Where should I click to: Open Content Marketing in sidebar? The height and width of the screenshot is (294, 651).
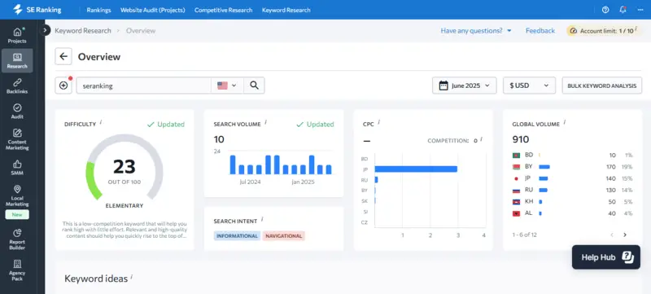pos(17,139)
